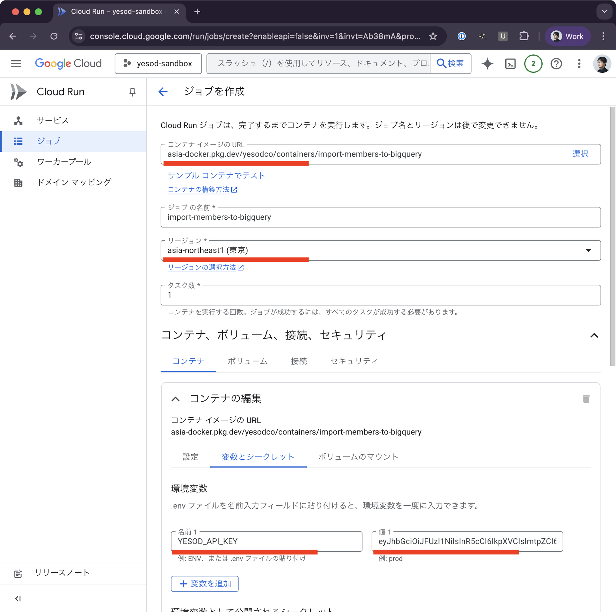Image resolution: width=616 pixels, height=612 pixels.
Task: Open the リージョン dropdown
Action: tap(380, 250)
